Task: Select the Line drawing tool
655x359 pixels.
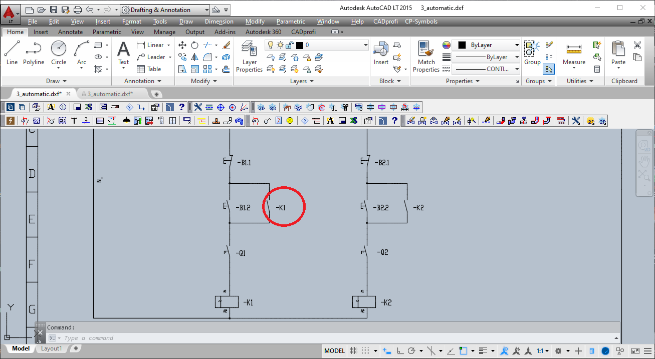Action: tap(12, 53)
